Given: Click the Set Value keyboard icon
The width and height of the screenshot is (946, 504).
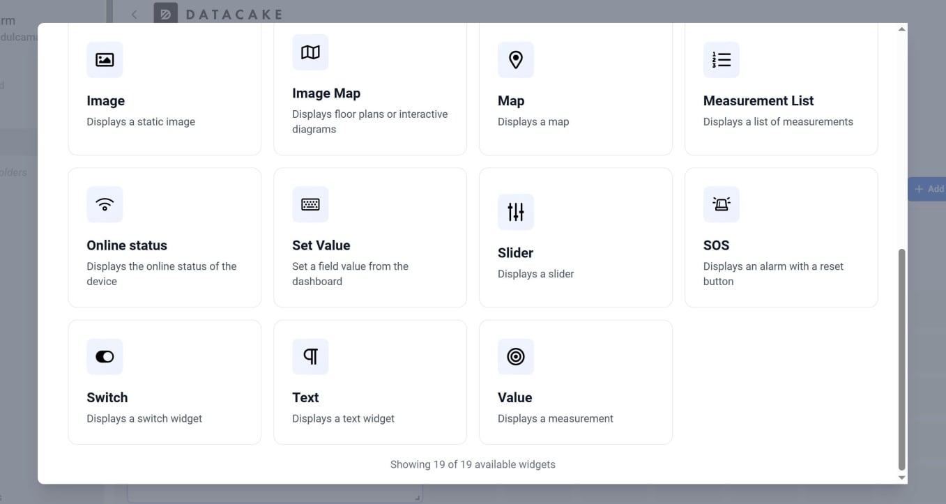Looking at the screenshot, I should tap(310, 204).
